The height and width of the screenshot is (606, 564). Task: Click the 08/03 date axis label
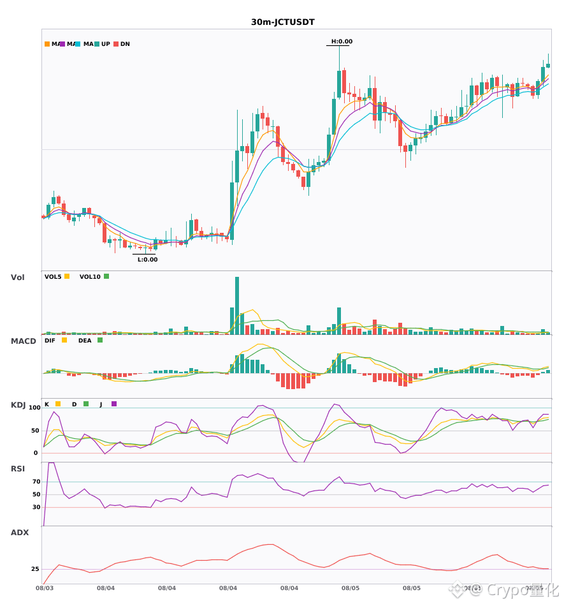pyautogui.click(x=45, y=588)
